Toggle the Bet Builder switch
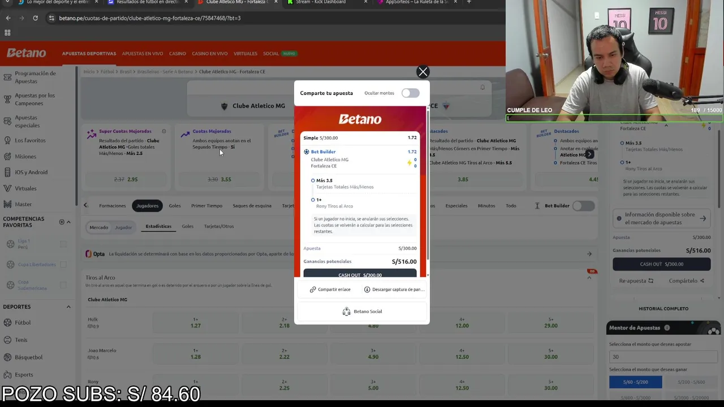This screenshot has height=407, width=724. (583, 206)
